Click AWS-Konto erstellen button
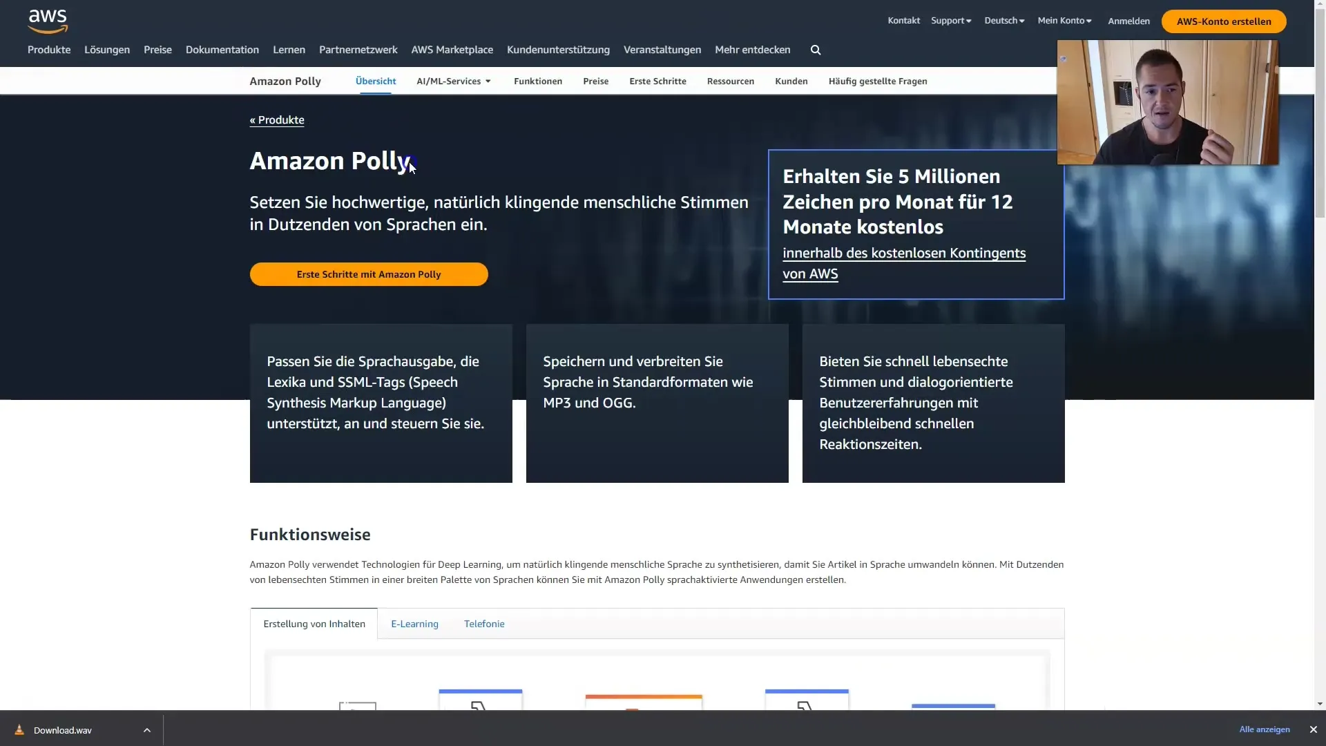This screenshot has height=746, width=1326. tap(1224, 21)
